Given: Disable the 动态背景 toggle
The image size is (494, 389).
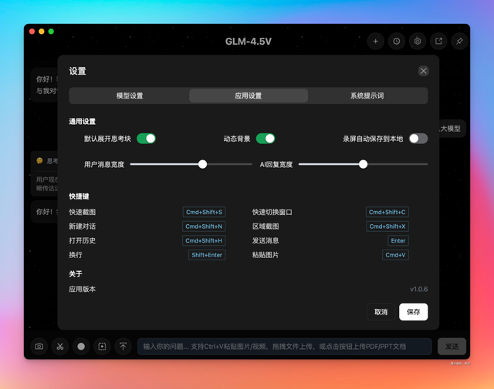Looking at the screenshot, I should click(266, 139).
